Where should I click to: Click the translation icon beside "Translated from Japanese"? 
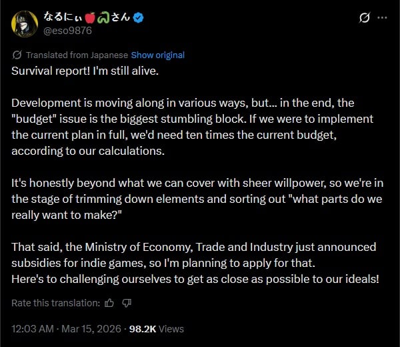pyautogui.click(x=17, y=55)
